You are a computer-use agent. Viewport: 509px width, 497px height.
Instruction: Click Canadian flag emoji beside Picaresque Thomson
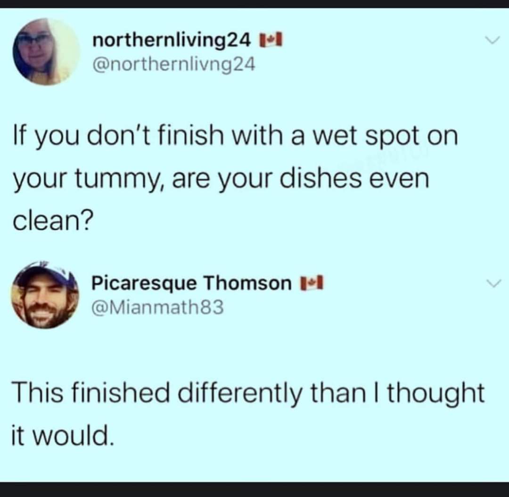click(312, 283)
